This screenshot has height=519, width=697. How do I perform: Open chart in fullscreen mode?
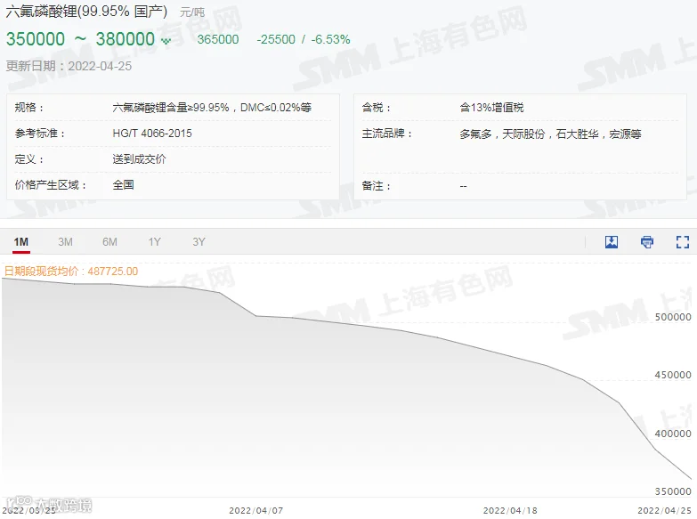tap(683, 242)
